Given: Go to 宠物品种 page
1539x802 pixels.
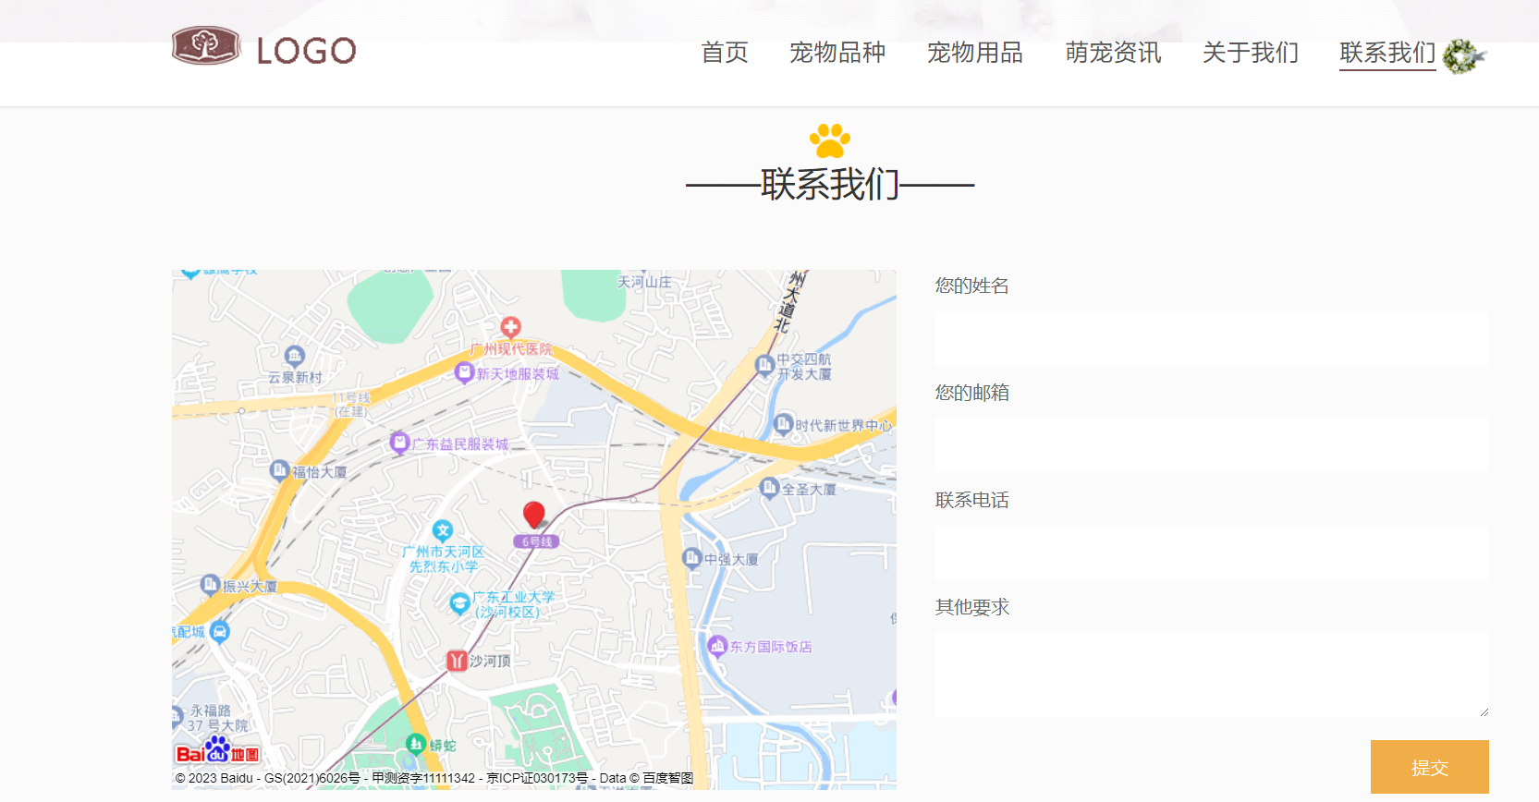Looking at the screenshot, I should coord(837,53).
